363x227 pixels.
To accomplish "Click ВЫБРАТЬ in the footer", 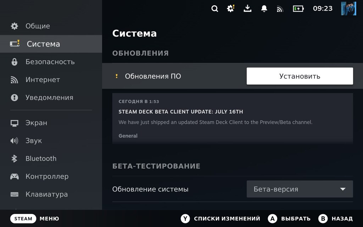I will point(296,218).
